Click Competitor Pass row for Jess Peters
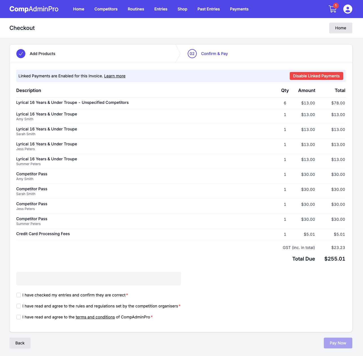The width and height of the screenshot is (363, 356). coord(181,206)
